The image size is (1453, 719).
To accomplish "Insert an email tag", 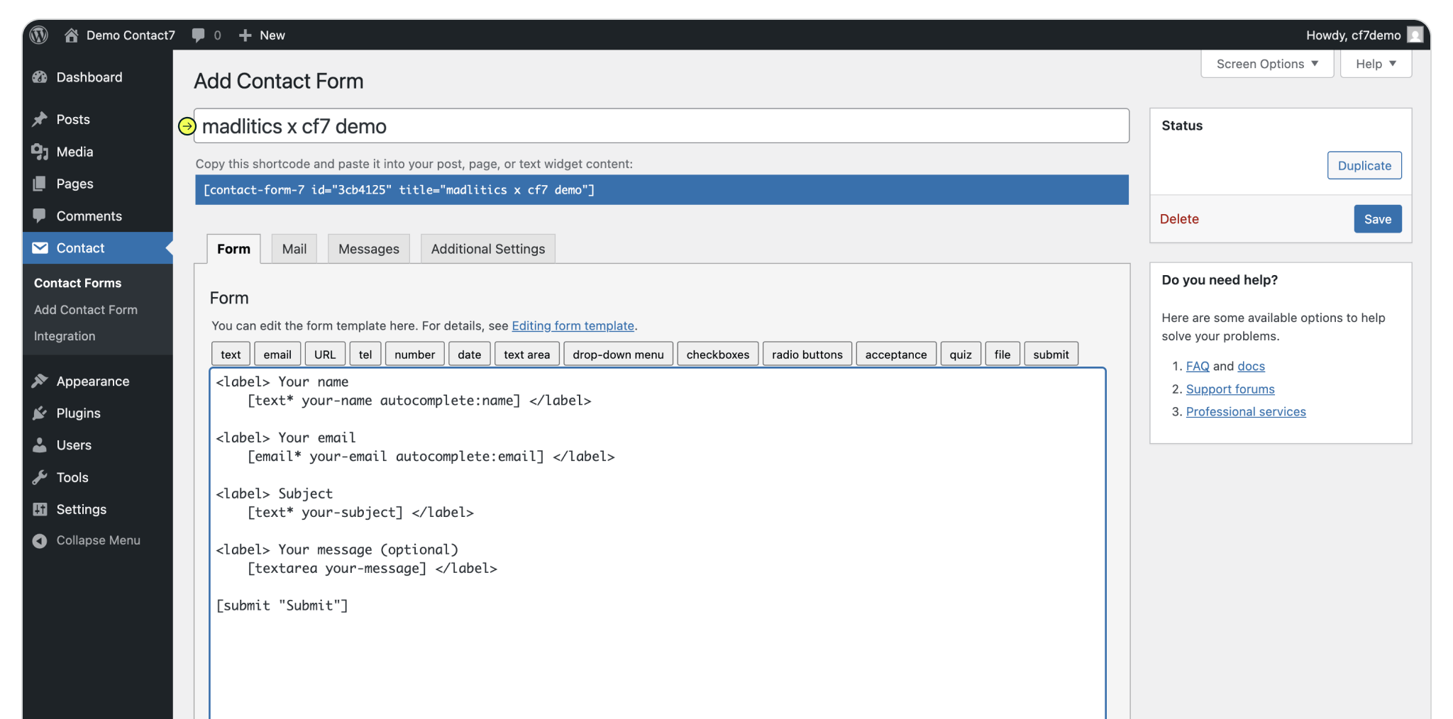I will click(x=277, y=354).
